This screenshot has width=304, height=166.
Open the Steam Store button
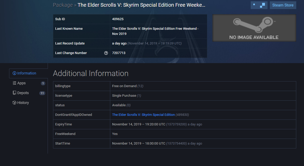(x=283, y=5)
